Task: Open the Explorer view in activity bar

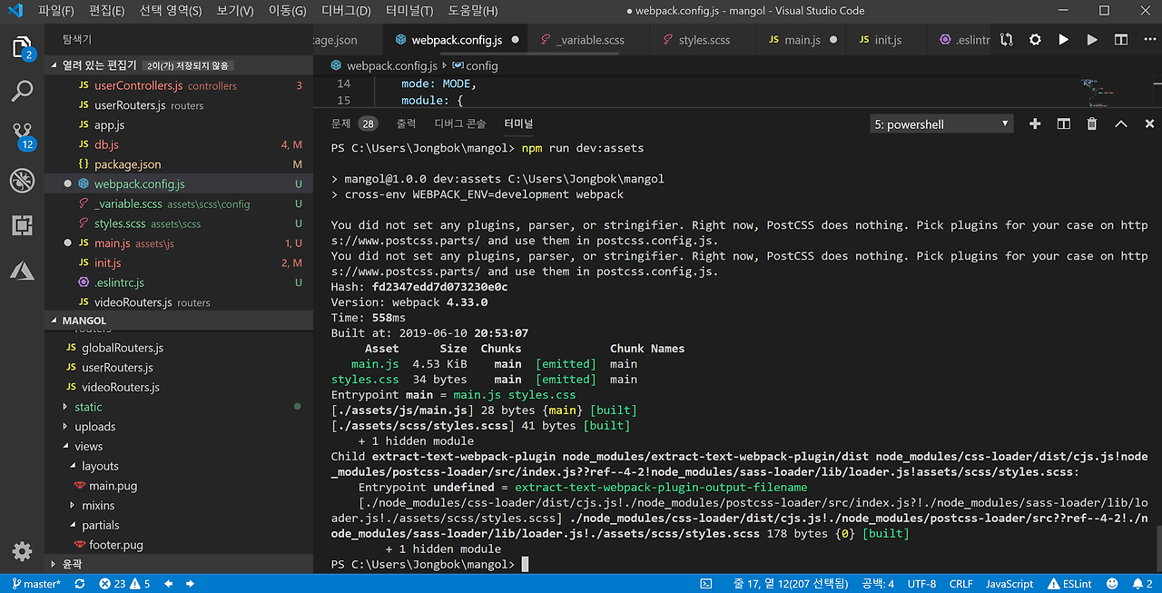Action: pos(22,48)
